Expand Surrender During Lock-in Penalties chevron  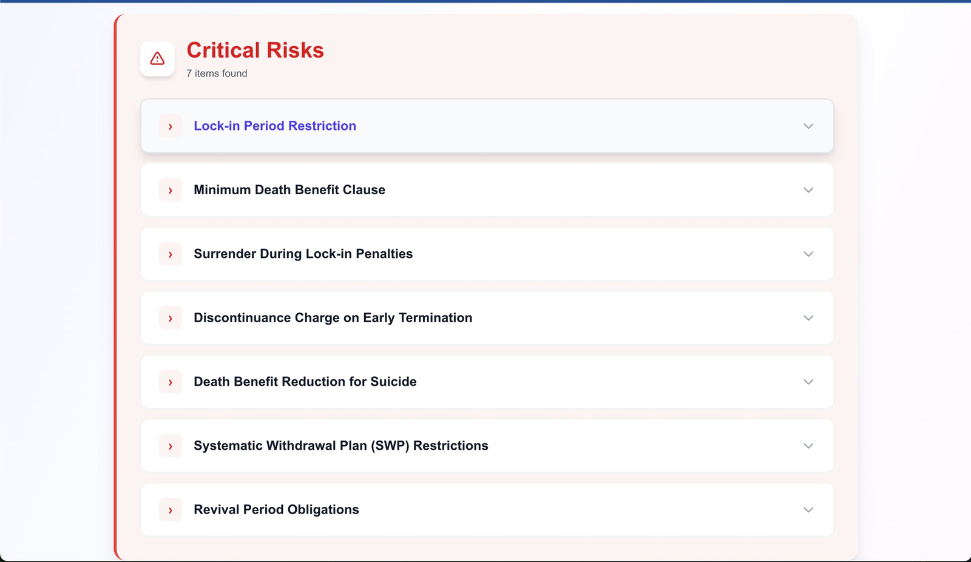click(x=808, y=254)
